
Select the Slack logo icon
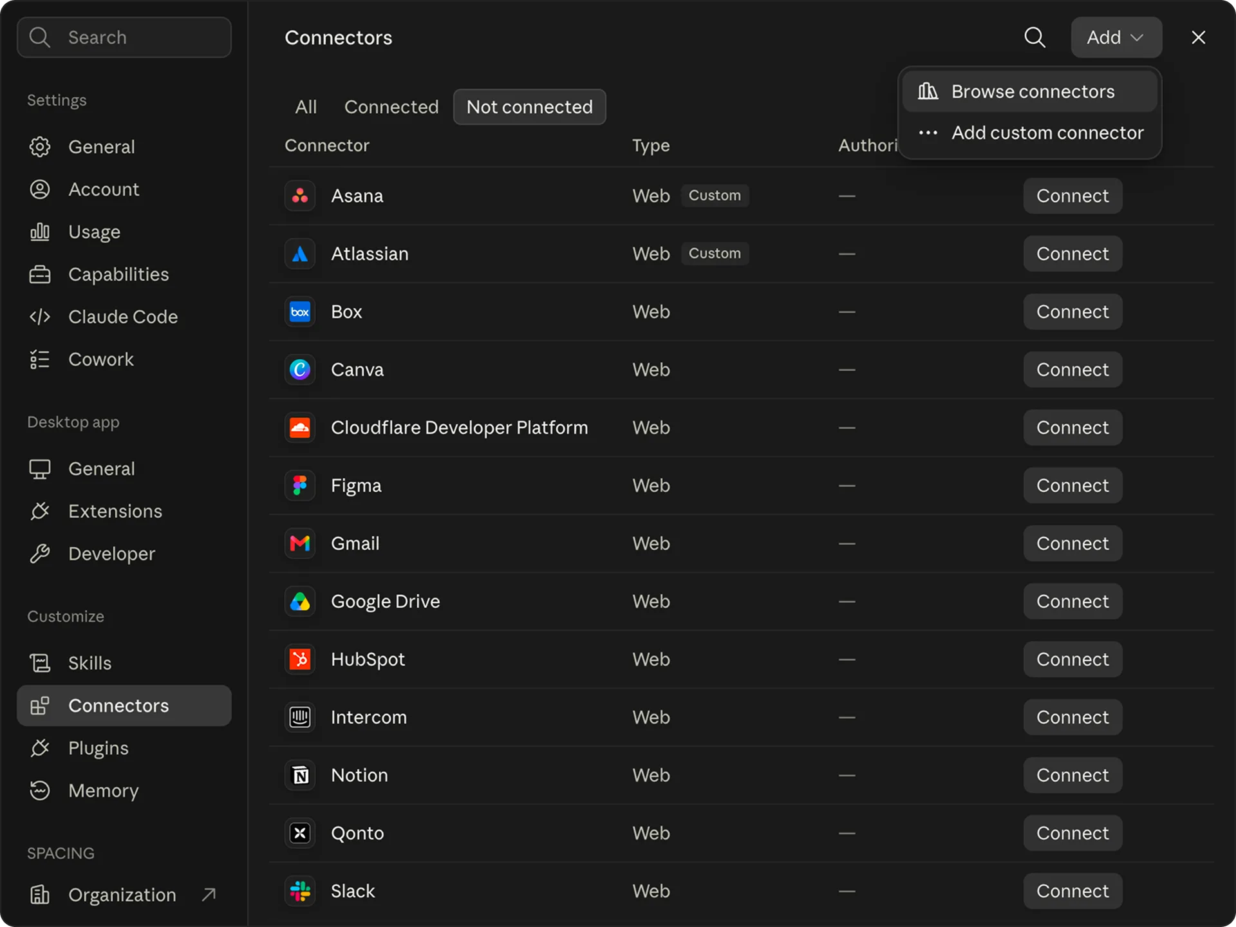pyautogui.click(x=300, y=891)
